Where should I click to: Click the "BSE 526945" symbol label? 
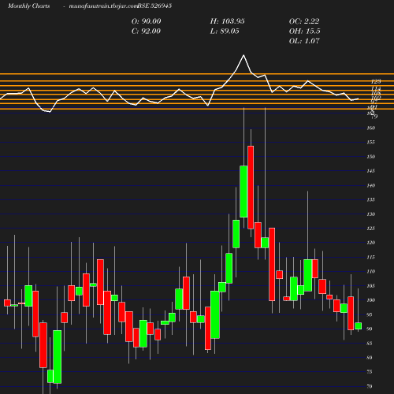pos(154,6)
